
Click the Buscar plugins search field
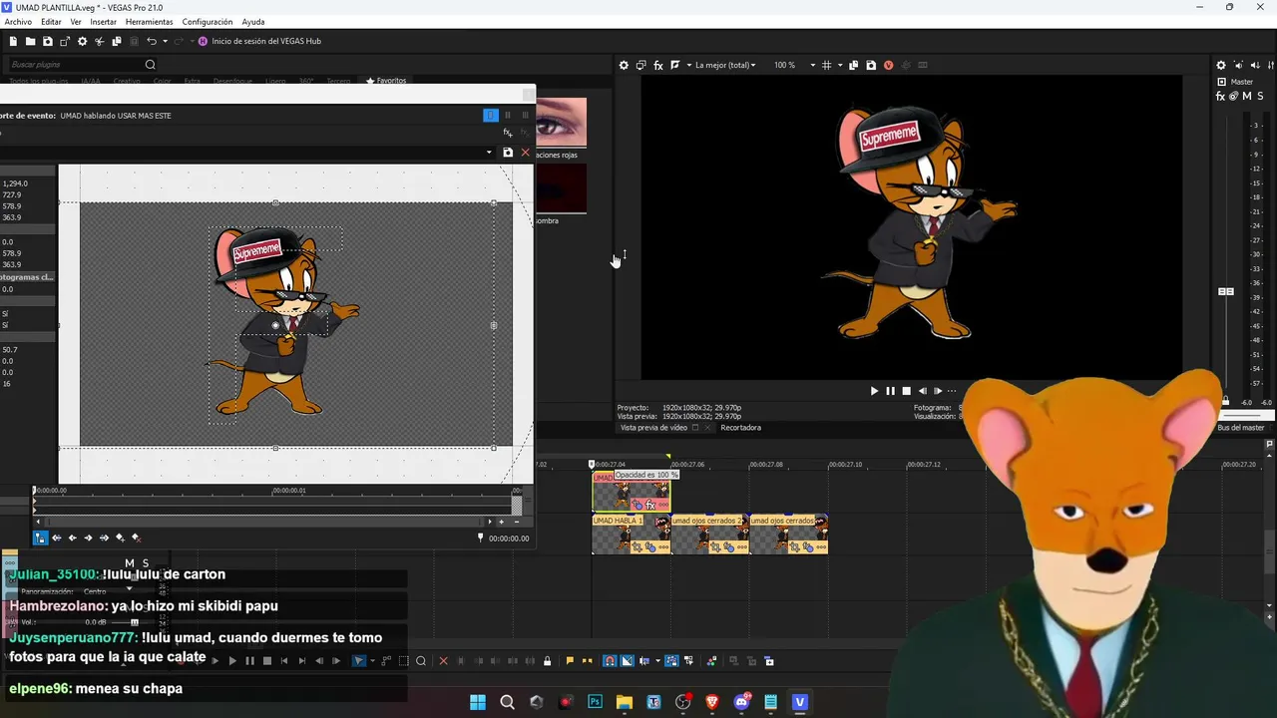coord(82,65)
